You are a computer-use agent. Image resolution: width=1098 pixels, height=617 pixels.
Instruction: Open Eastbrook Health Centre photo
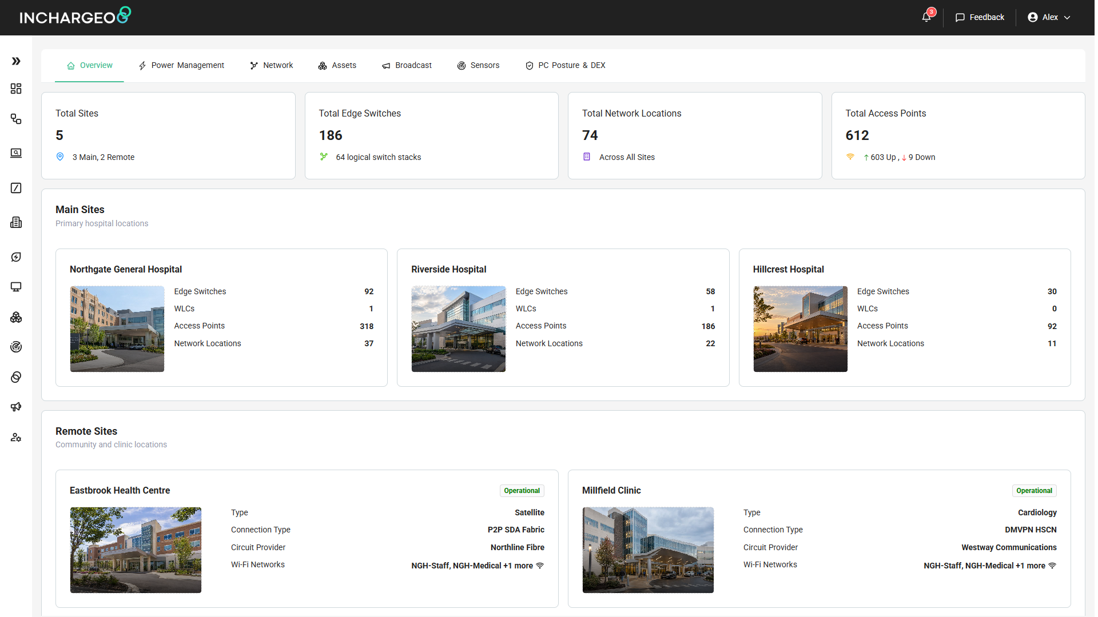136,550
